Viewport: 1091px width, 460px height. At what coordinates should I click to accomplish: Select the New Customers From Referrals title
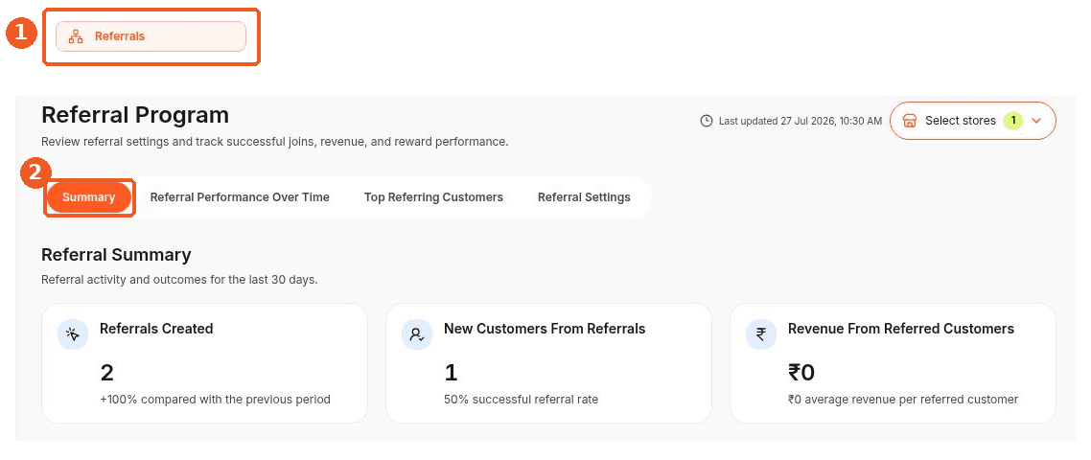pos(545,329)
